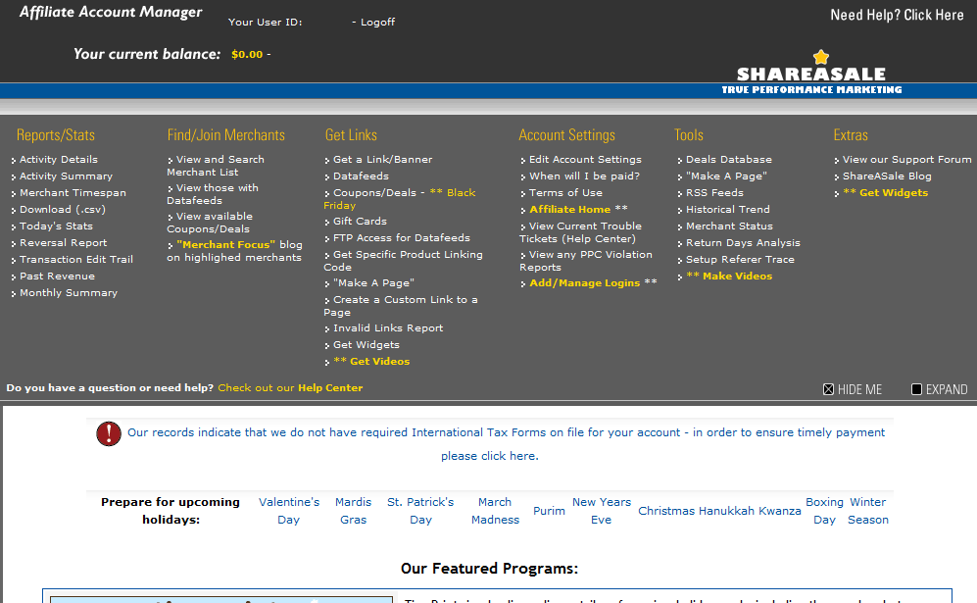Viewport: 977px width, 603px height.
Task: Log off using the Logoff link
Action: (x=377, y=23)
